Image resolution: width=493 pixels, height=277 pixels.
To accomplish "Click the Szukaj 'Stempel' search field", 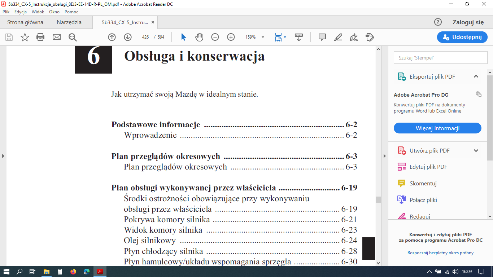I will [x=440, y=58].
